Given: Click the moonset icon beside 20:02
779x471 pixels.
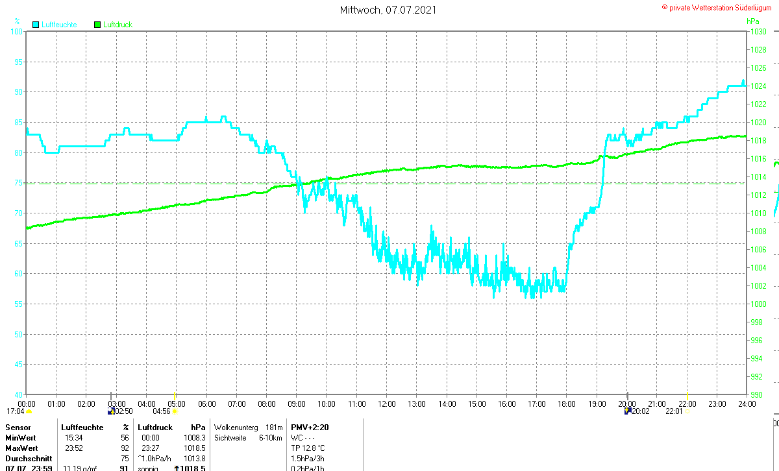Looking at the screenshot, I should pyautogui.click(x=628, y=411).
